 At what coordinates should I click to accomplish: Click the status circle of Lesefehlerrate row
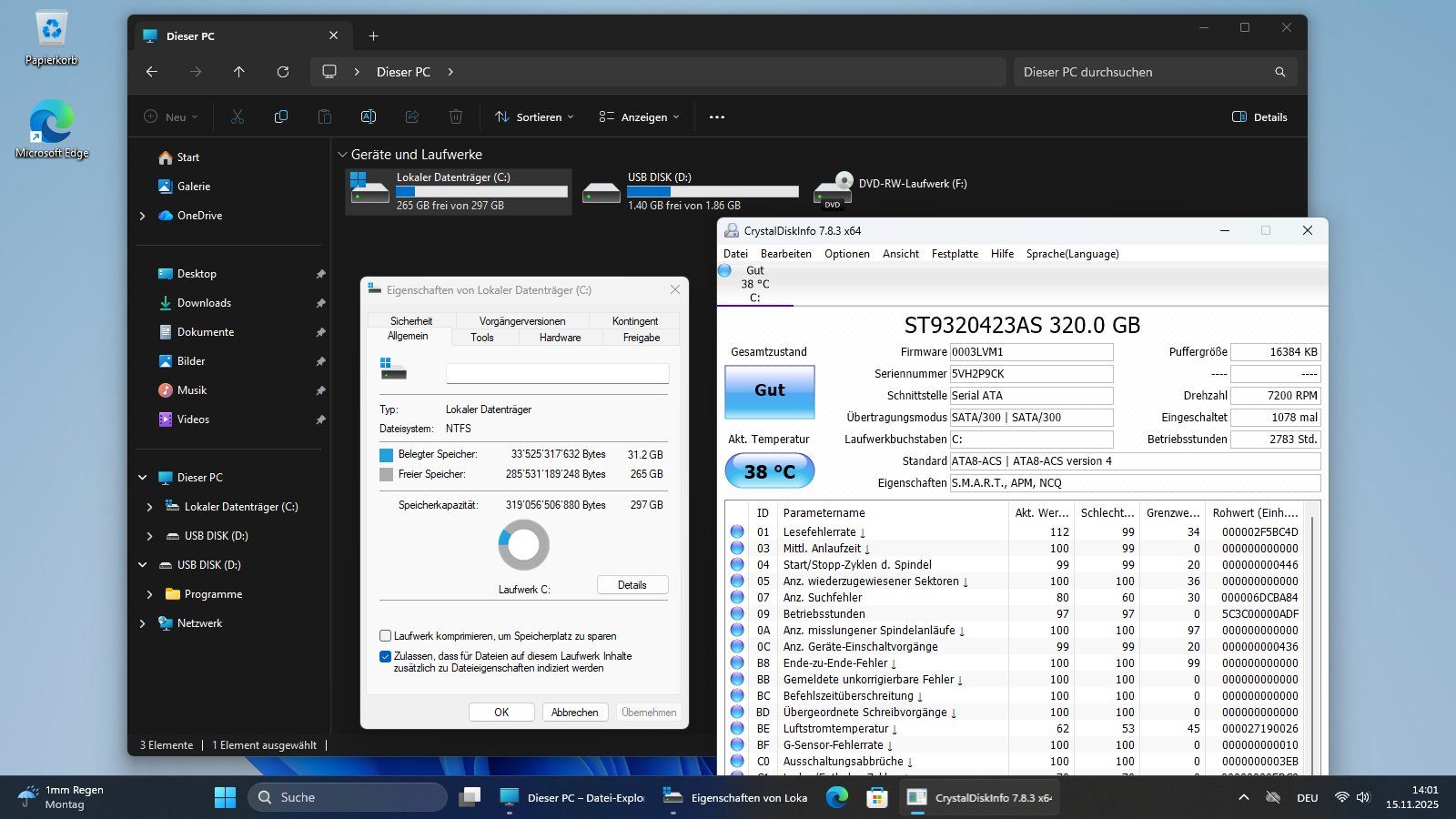[737, 531]
